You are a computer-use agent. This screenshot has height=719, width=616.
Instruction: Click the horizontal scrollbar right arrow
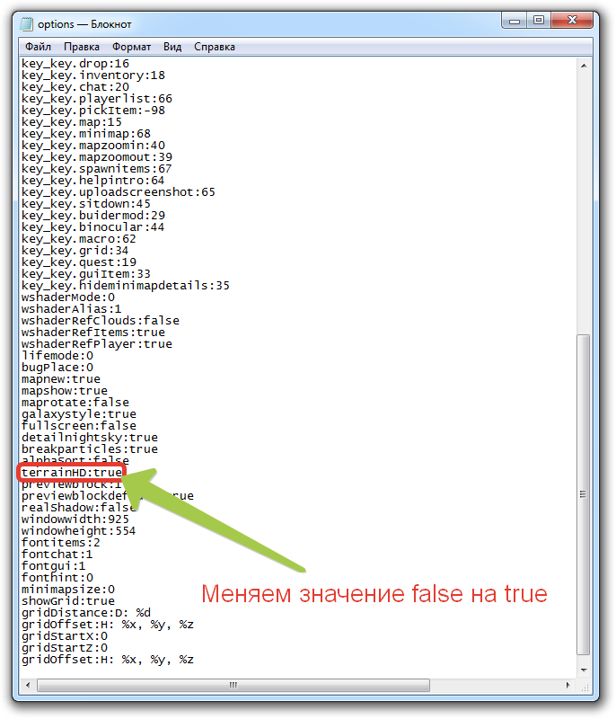click(569, 687)
